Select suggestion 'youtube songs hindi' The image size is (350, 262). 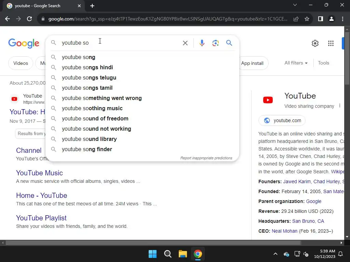point(143,68)
